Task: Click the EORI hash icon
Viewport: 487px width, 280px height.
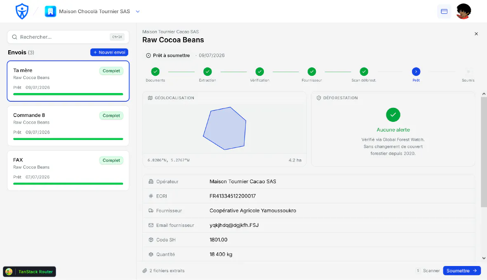Action: click(x=151, y=196)
